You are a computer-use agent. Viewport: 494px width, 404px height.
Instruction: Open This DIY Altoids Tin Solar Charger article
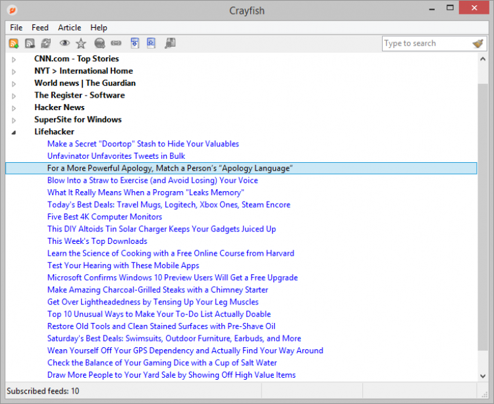point(161,229)
